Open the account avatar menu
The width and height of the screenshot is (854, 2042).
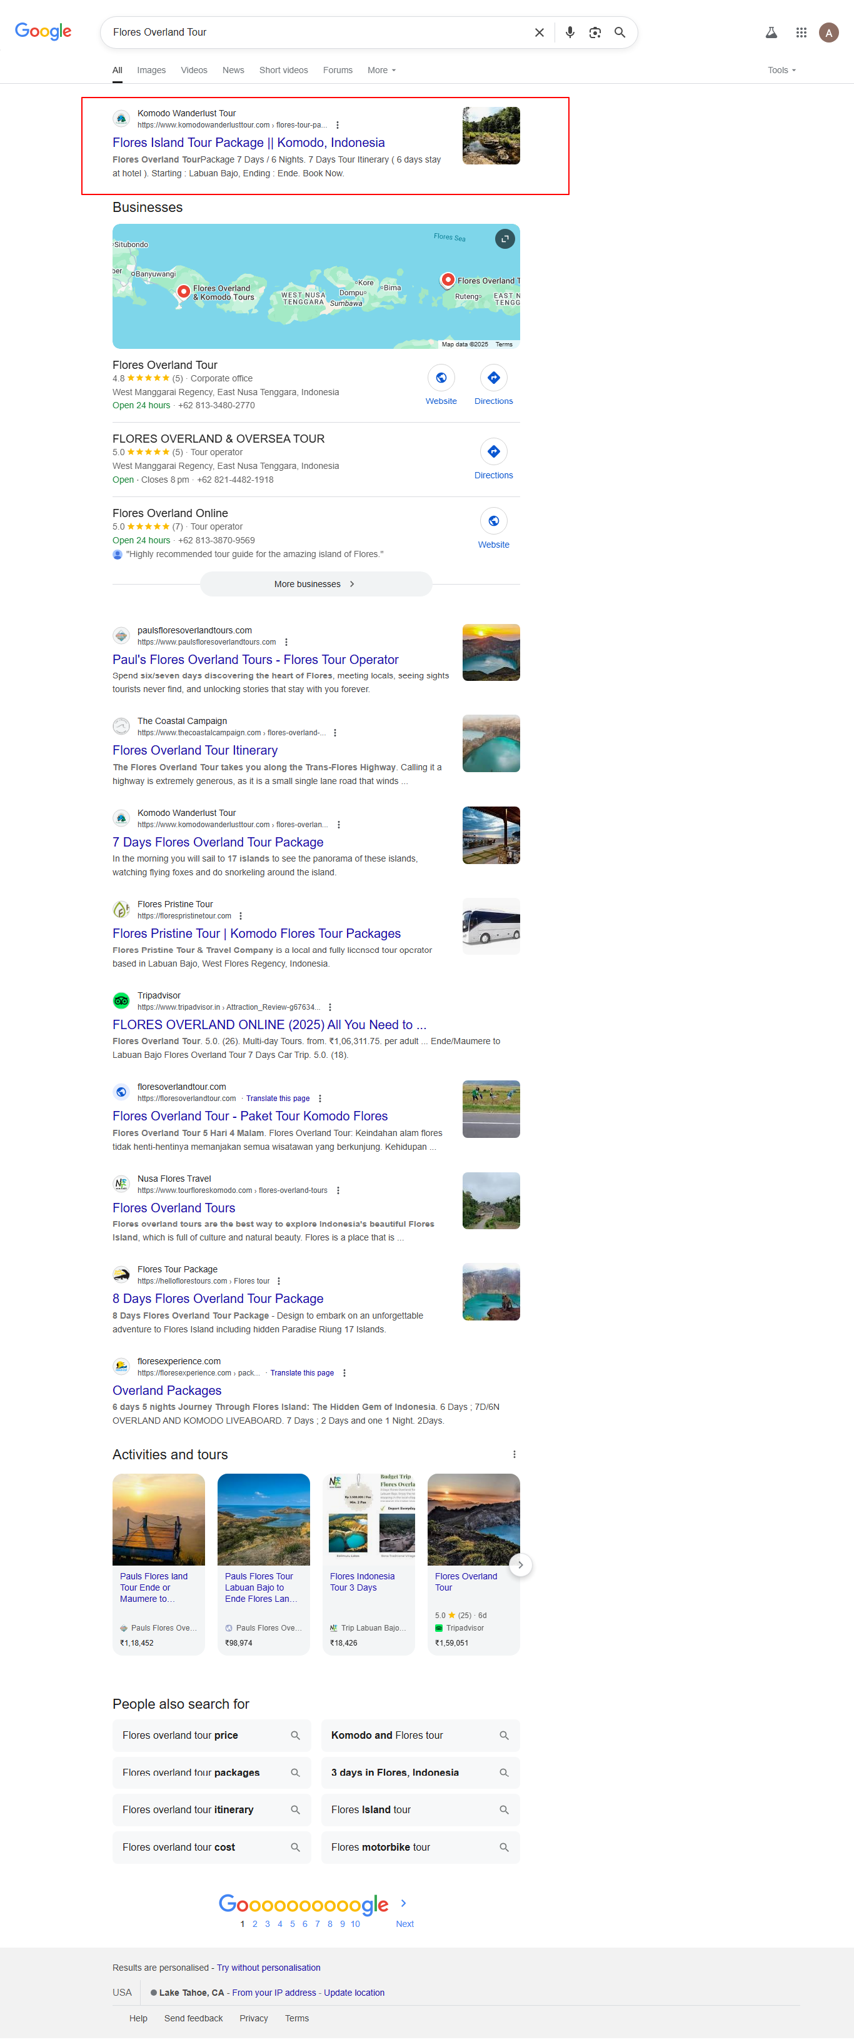coord(828,33)
